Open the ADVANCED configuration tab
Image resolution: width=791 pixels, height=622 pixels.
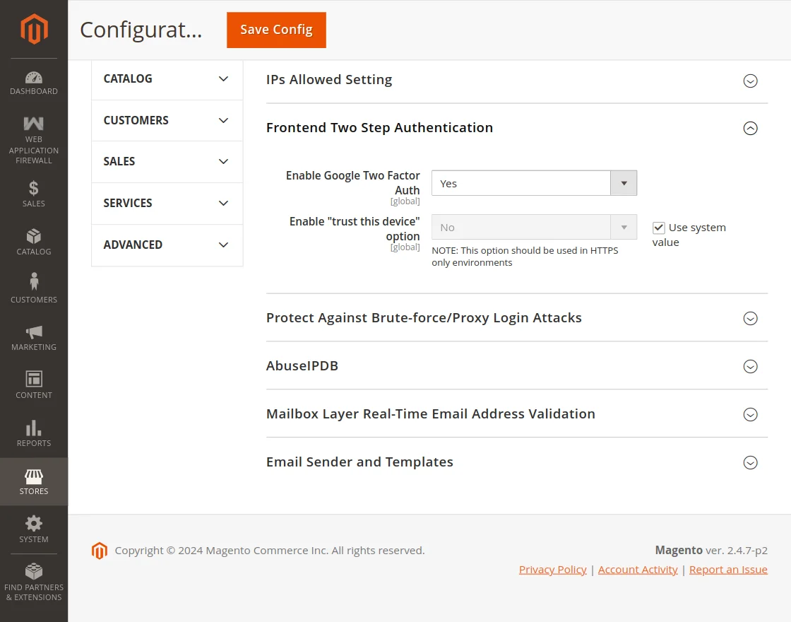167,245
